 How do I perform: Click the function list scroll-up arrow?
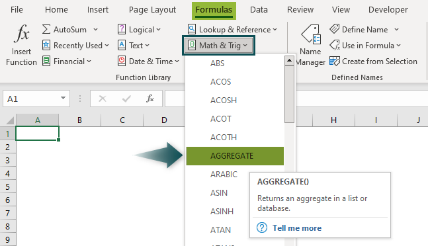click(289, 61)
